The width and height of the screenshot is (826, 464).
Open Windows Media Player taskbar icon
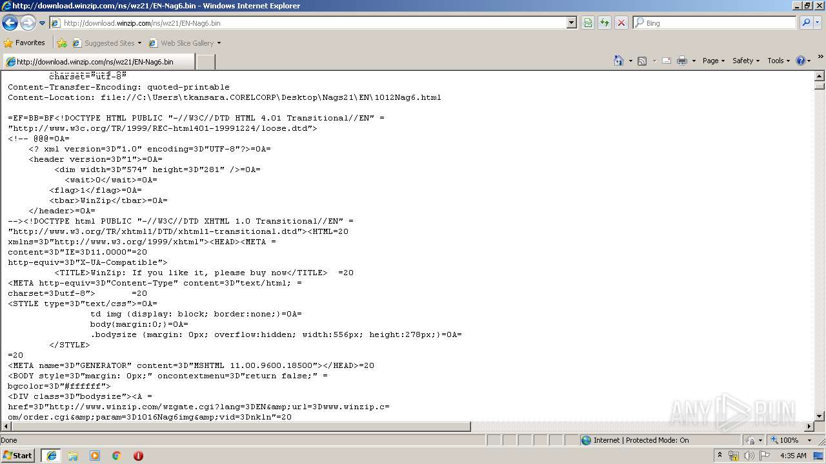tap(95, 456)
